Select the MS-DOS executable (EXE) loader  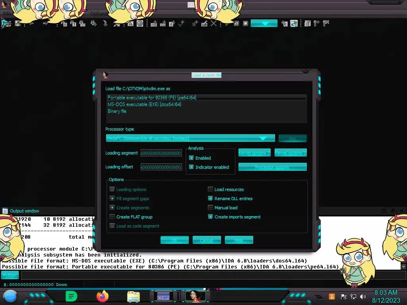206,104
